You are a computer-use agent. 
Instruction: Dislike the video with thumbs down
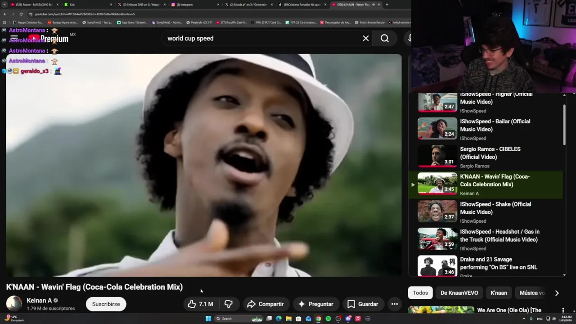229,304
